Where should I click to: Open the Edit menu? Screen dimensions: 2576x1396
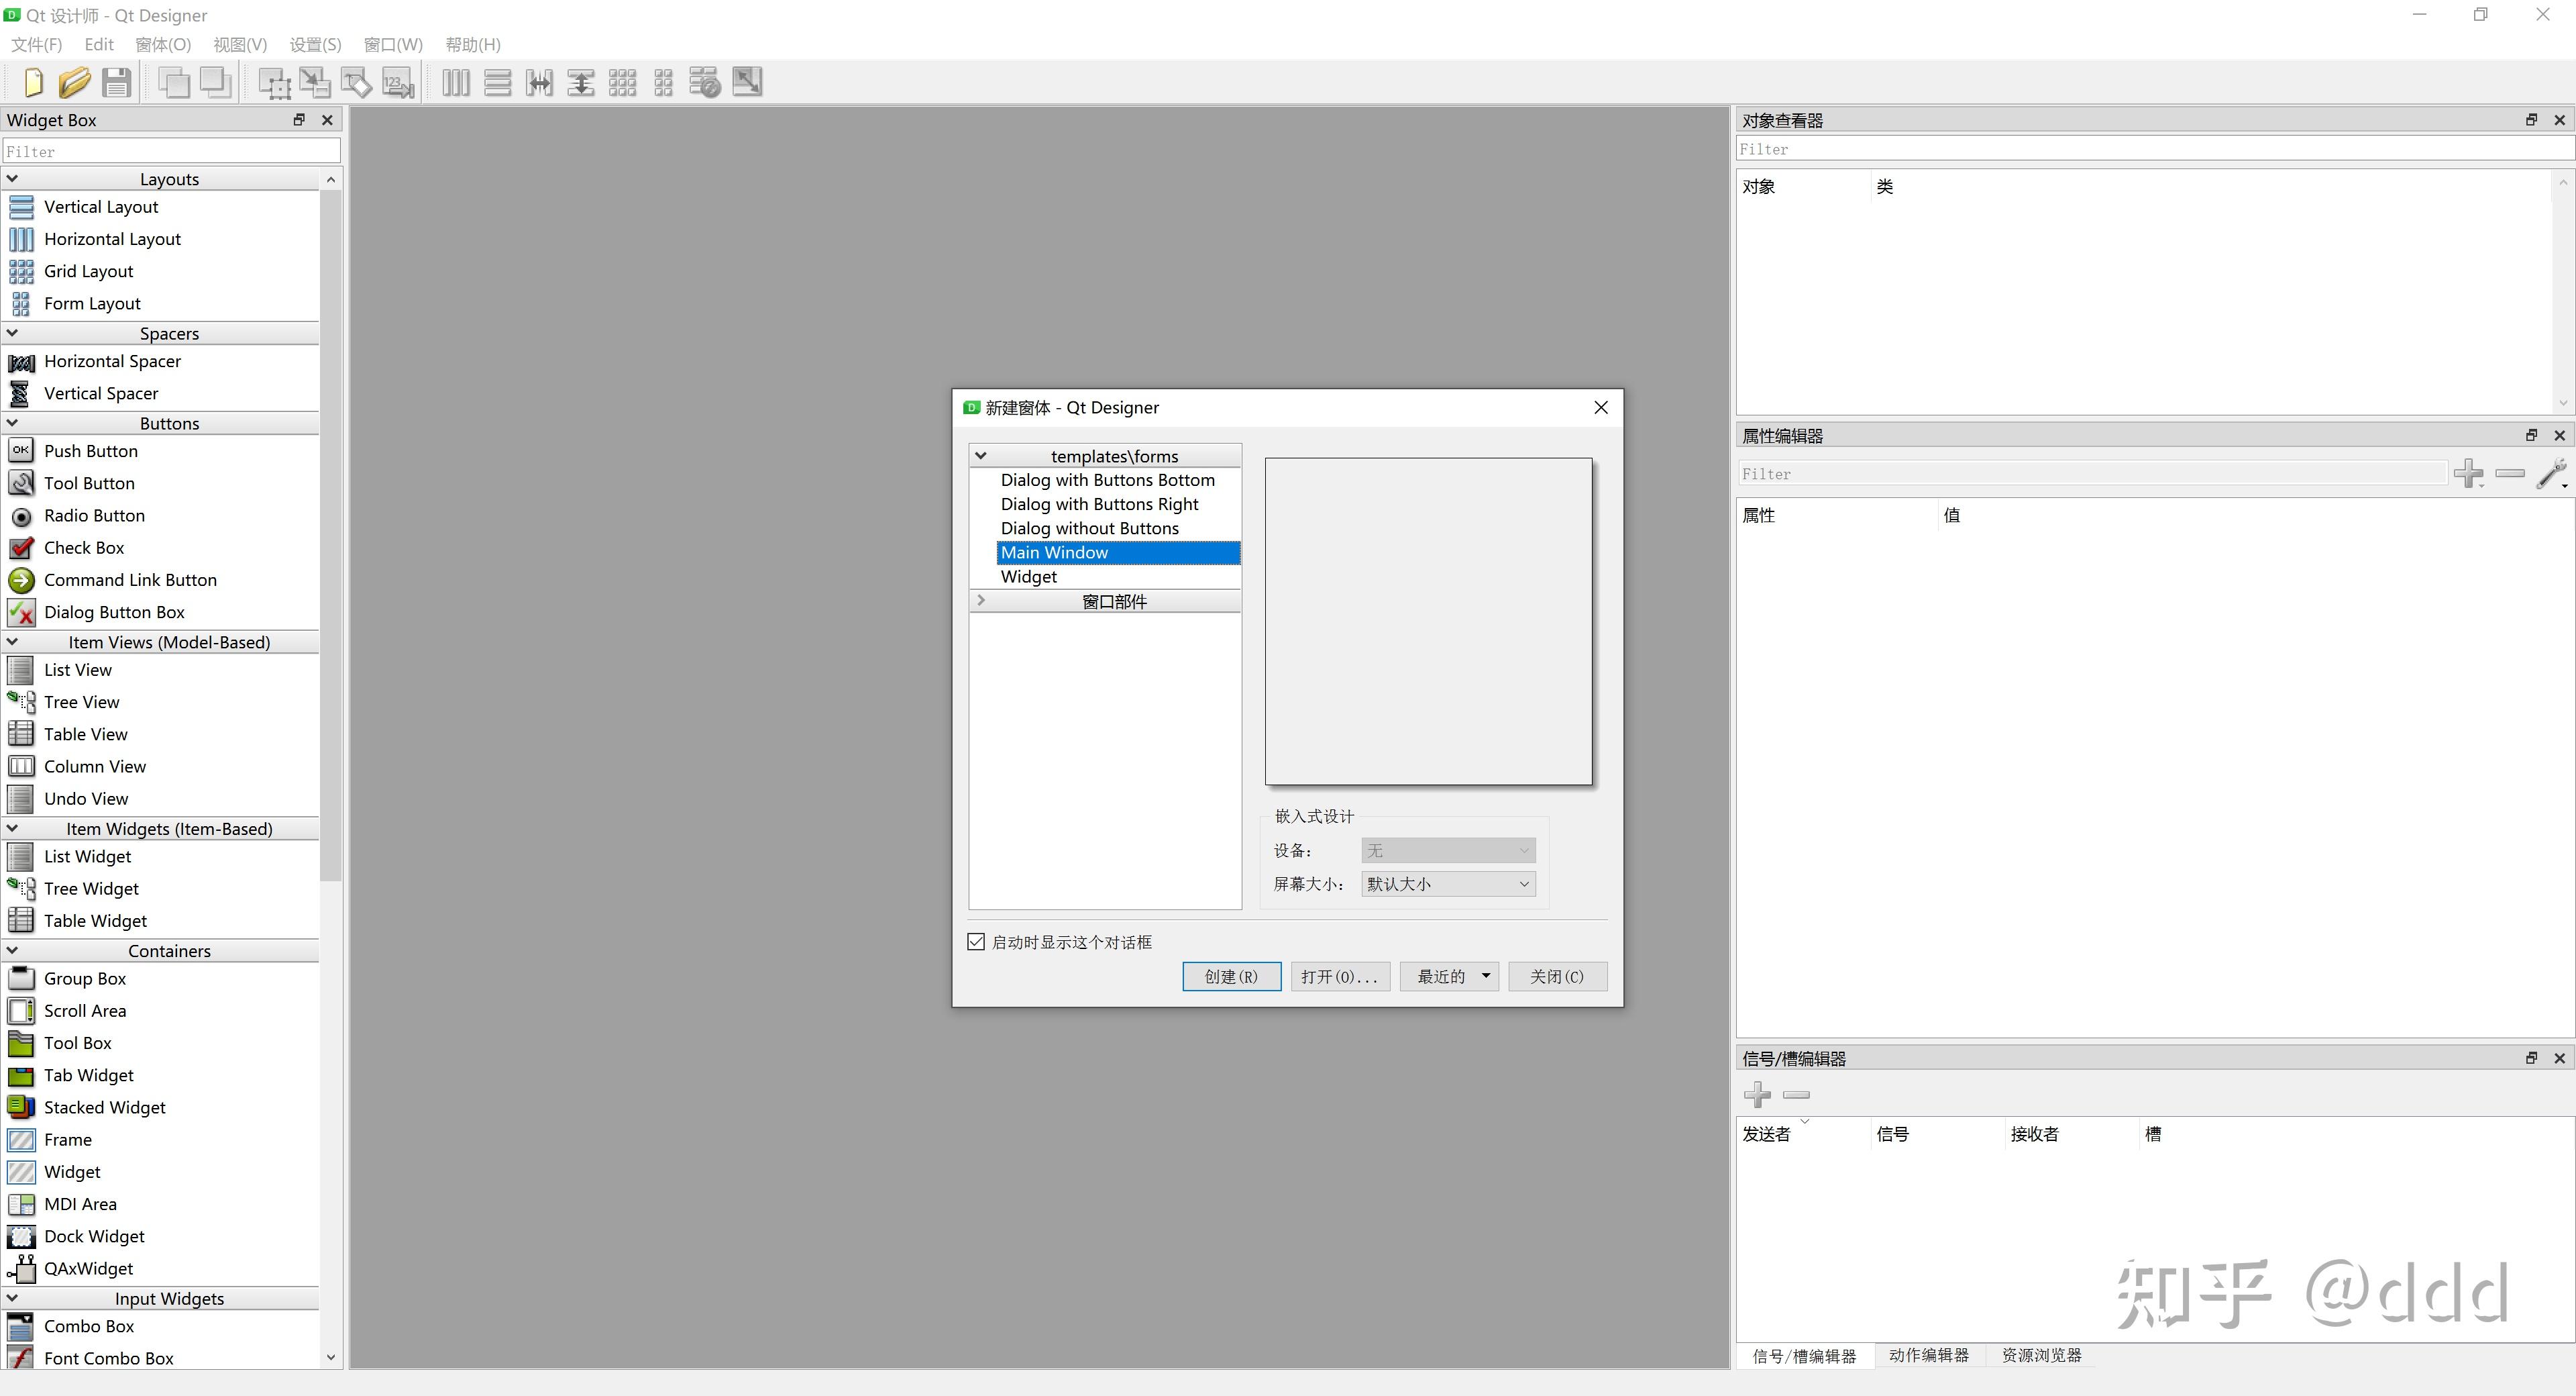[99, 44]
